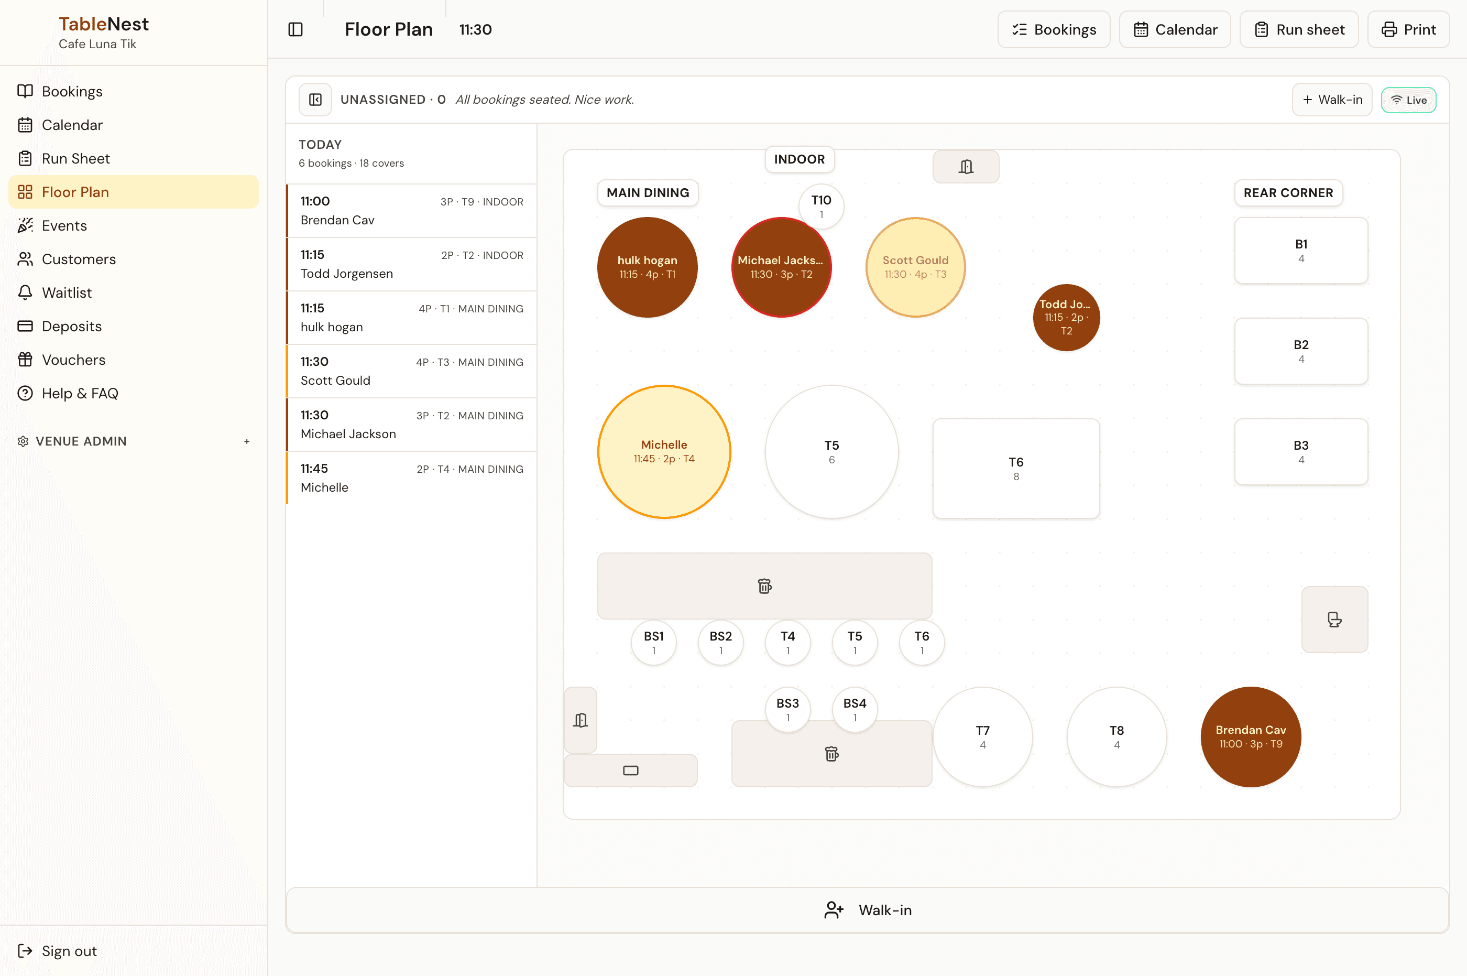Click the Calendar icon in sidebar

25,125
